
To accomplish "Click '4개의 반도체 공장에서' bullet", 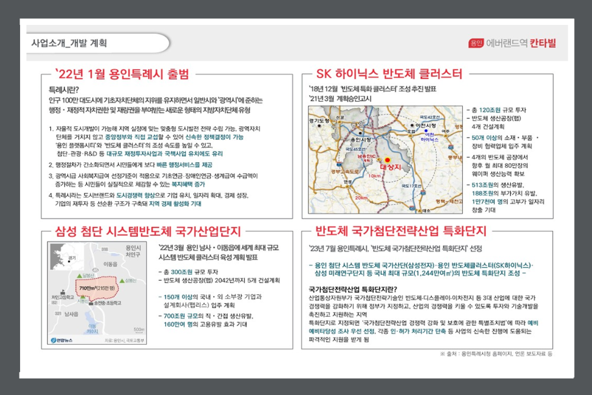I will tap(498, 157).
